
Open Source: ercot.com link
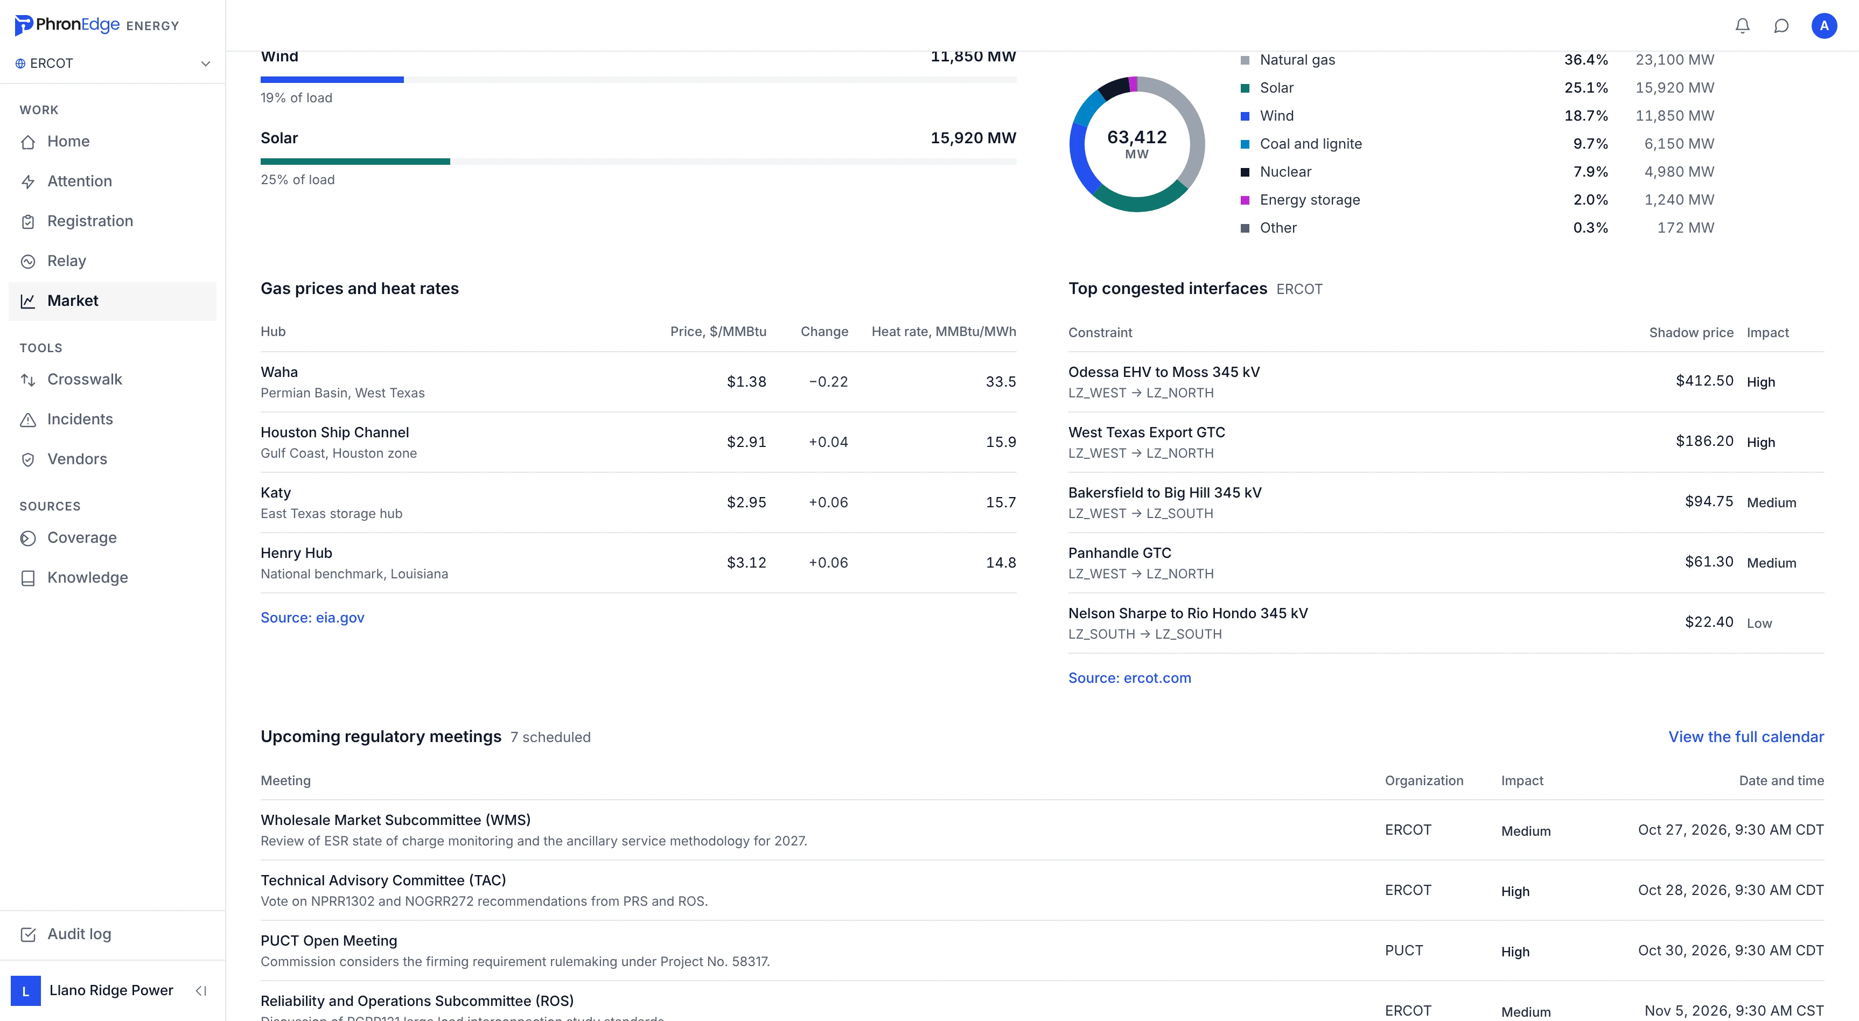[x=1129, y=679]
